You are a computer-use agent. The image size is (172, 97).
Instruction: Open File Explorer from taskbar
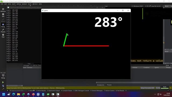19,94
